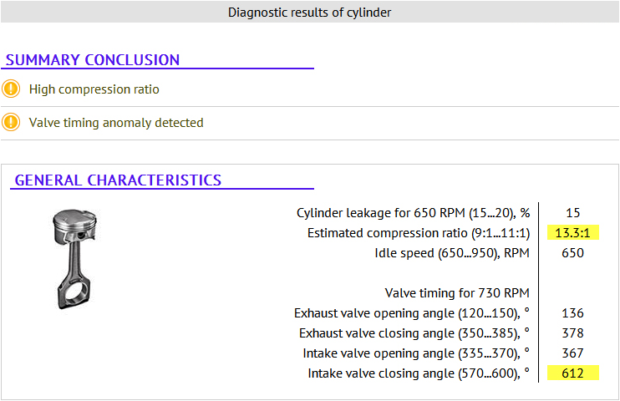Select the Intake valve closing angle label
Screen dimensions: 620x401
point(419,373)
